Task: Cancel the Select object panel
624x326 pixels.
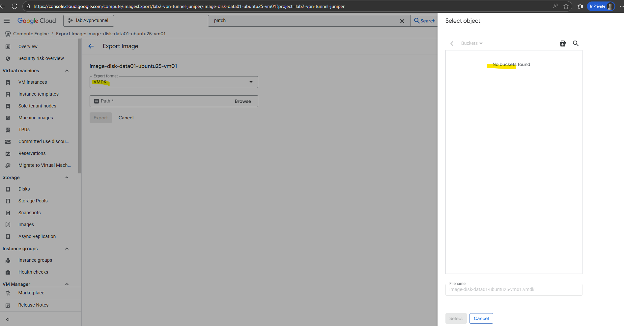Action: pyautogui.click(x=481, y=318)
